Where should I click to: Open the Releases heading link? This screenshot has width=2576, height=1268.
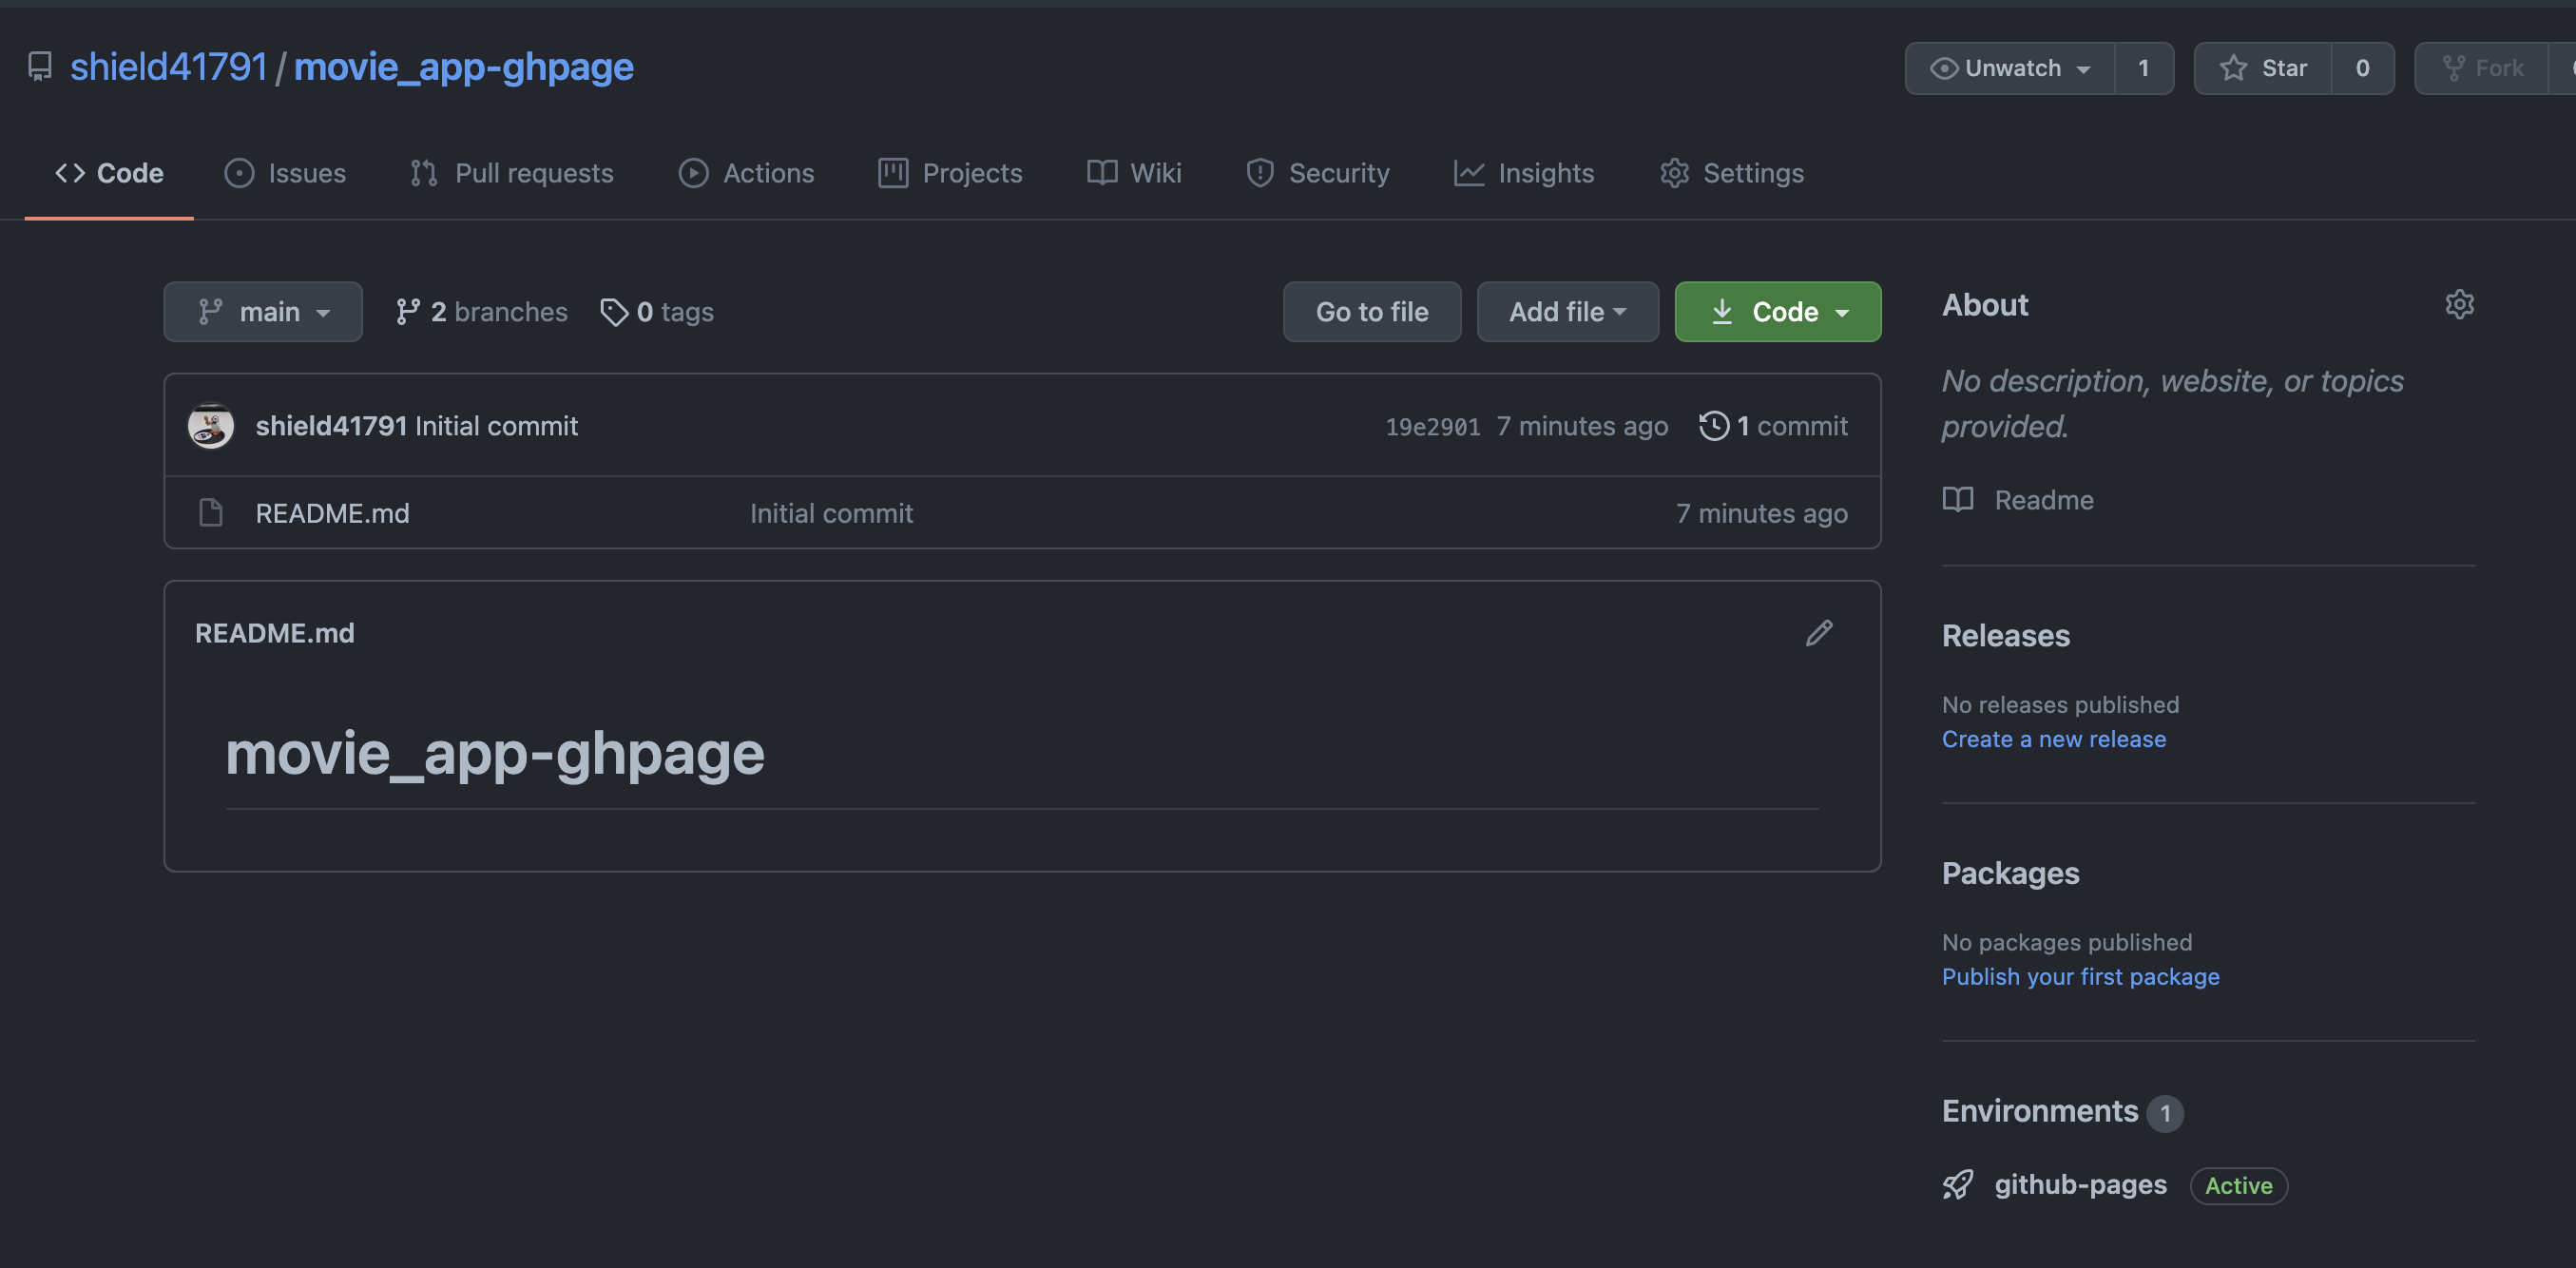pos(2005,635)
